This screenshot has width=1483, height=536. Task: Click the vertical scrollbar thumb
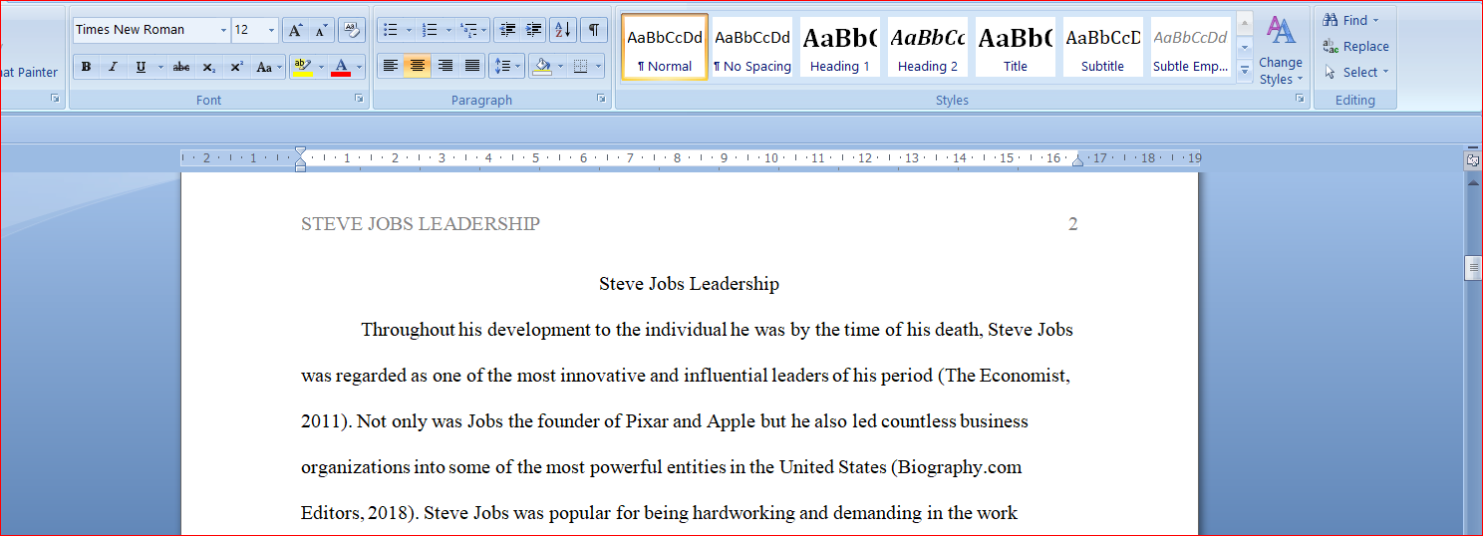tap(1472, 269)
